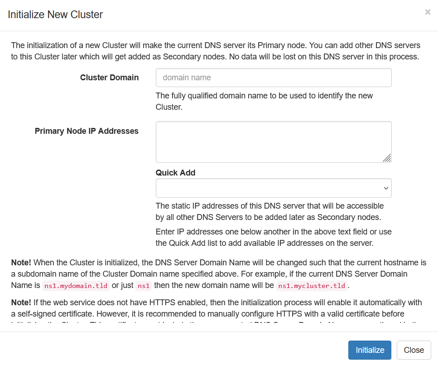Viewport: 438px width, 366px height.
Task: Click the second bold Note! about HTTPS
Action: tap(21, 303)
